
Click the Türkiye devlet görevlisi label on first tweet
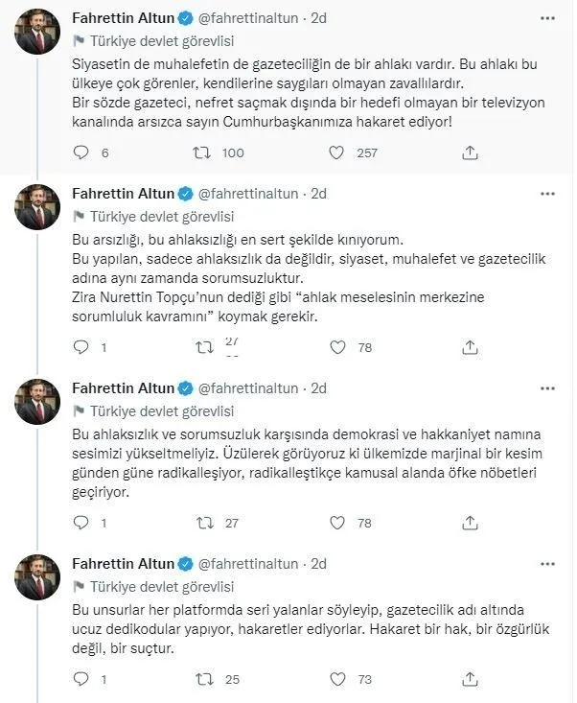pos(160,40)
